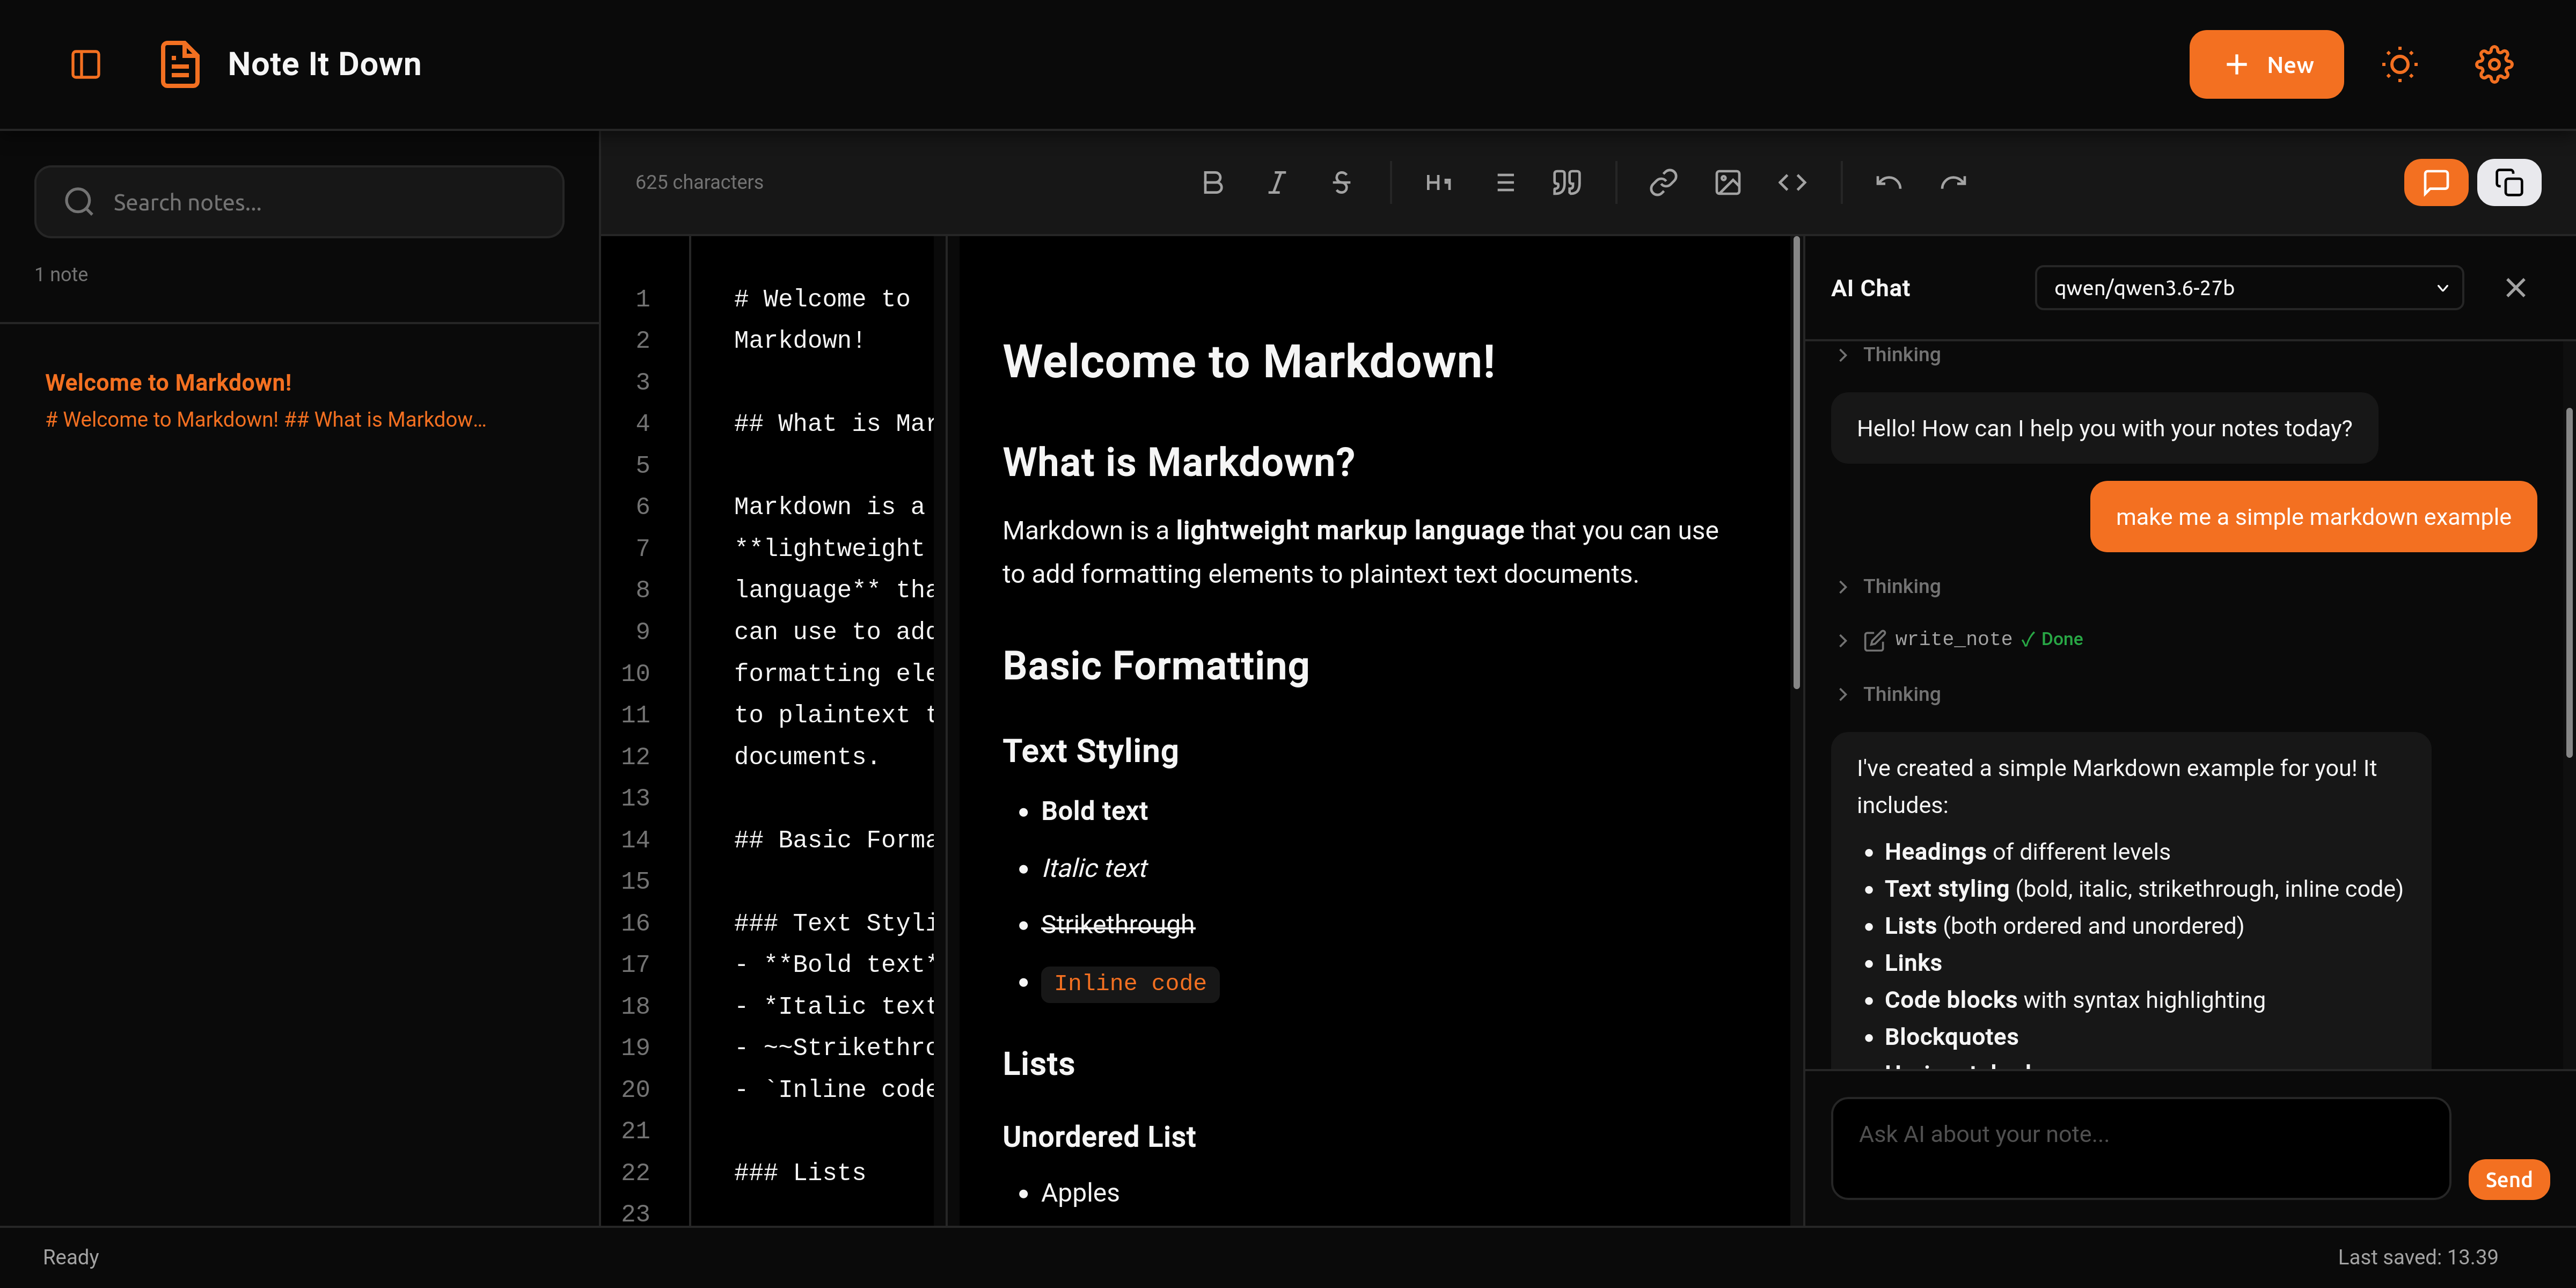Insert a blockquote with quote icon
2576x1288 pixels.
tap(1567, 182)
